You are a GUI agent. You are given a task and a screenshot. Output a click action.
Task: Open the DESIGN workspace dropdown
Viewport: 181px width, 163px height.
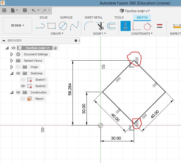point(17,25)
